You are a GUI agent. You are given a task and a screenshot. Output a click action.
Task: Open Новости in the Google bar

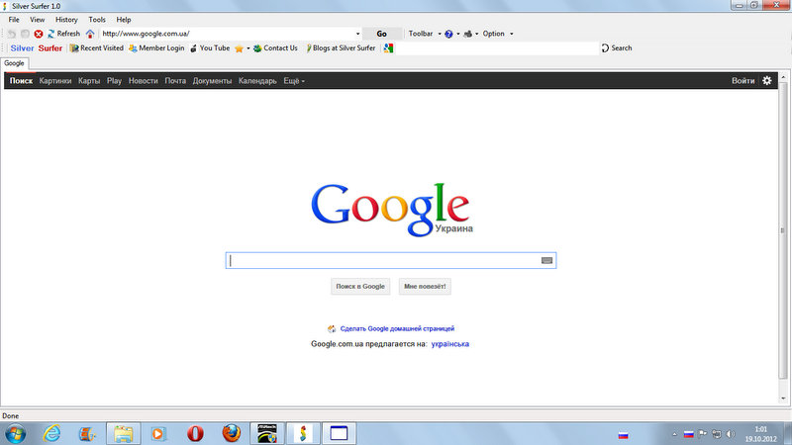143,81
